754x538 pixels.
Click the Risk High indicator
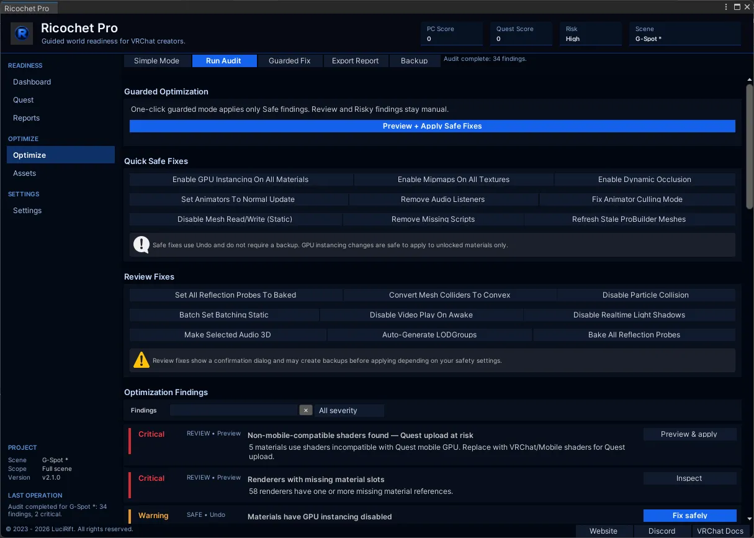tap(591, 34)
